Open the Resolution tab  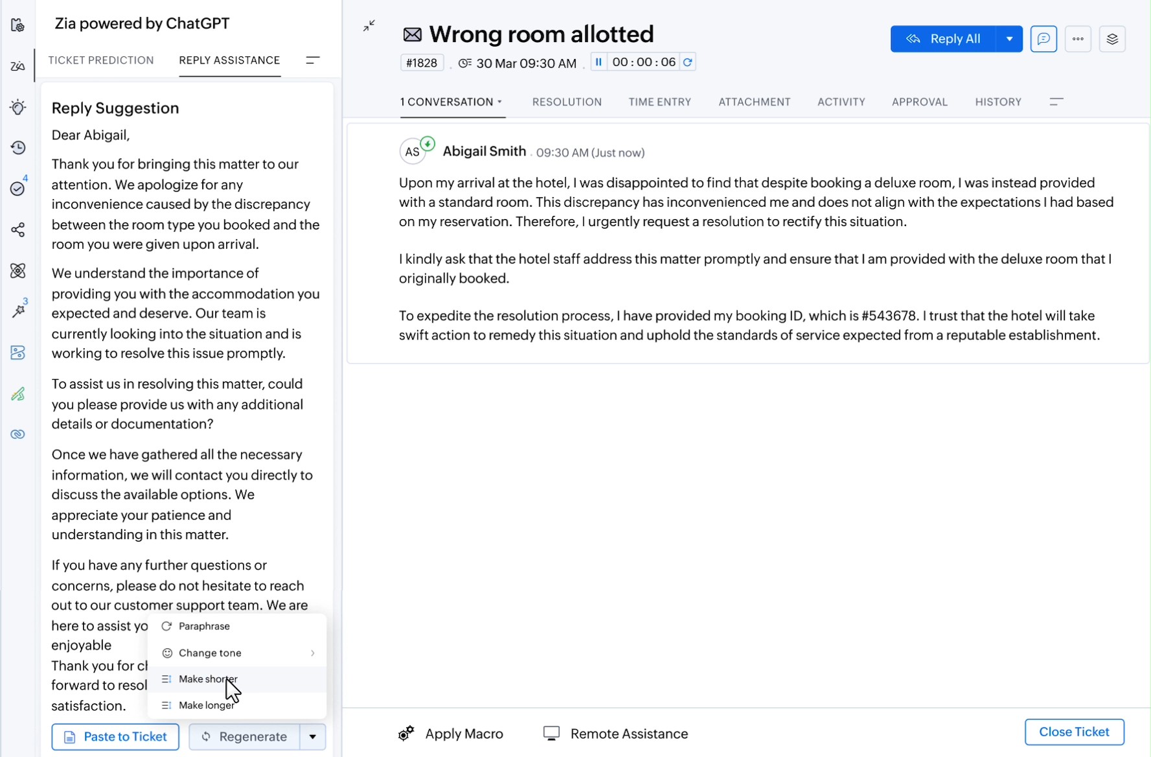coord(566,102)
